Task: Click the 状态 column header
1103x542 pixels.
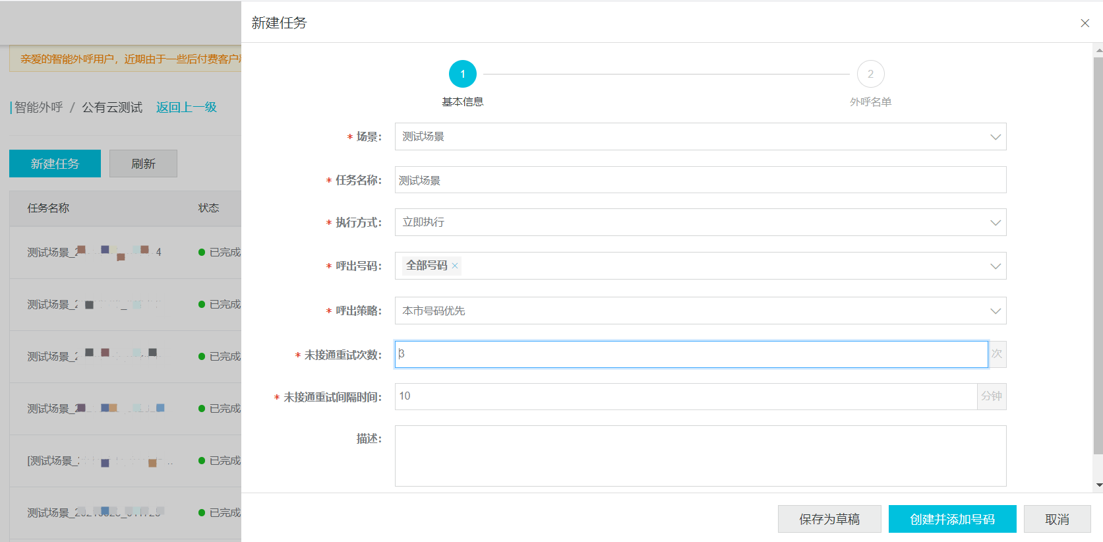Action: (208, 208)
